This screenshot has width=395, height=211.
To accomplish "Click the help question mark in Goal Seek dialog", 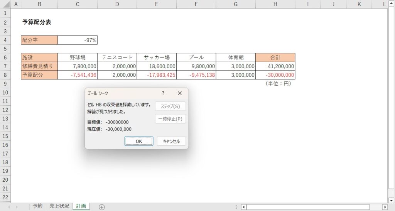I will (x=163, y=93).
